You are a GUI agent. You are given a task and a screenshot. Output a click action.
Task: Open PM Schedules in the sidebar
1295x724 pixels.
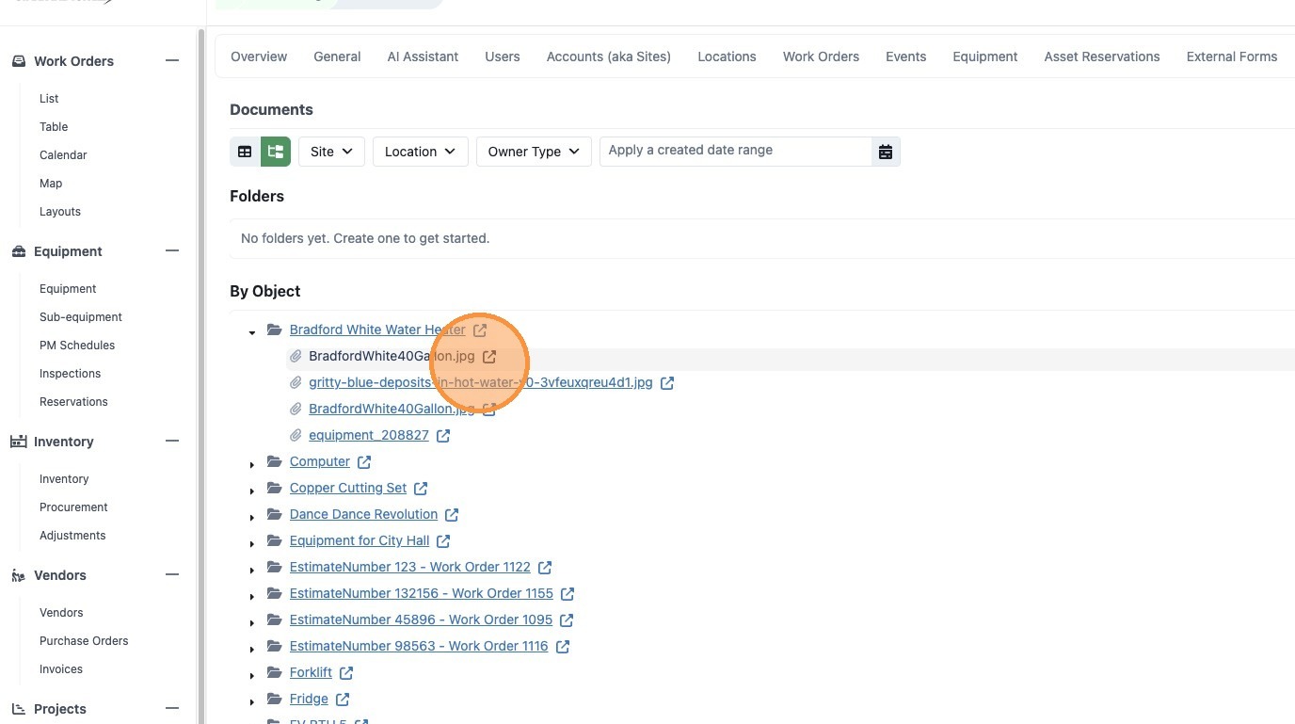77,346
